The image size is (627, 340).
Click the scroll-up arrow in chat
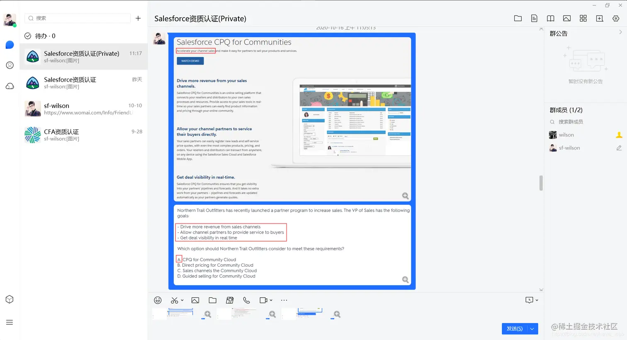pyautogui.click(x=541, y=29)
